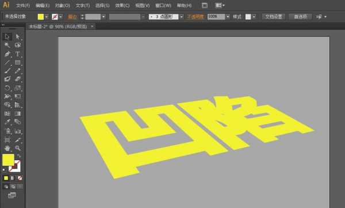Open the fill color dropdown in control bar
The height and width of the screenshot is (208, 345).
click(x=47, y=17)
